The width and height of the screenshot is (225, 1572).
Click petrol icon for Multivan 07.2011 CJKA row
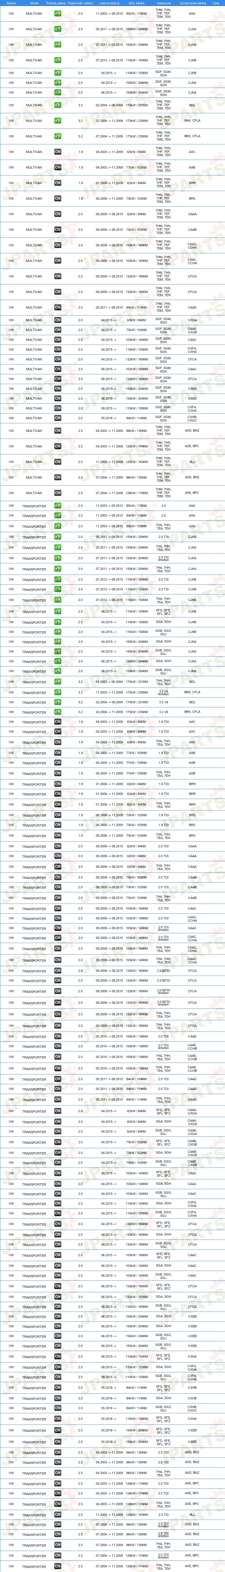click(x=57, y=45)
